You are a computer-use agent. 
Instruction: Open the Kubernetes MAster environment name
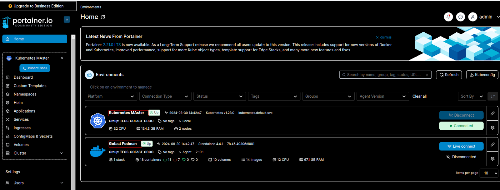[x=127, y=113]
